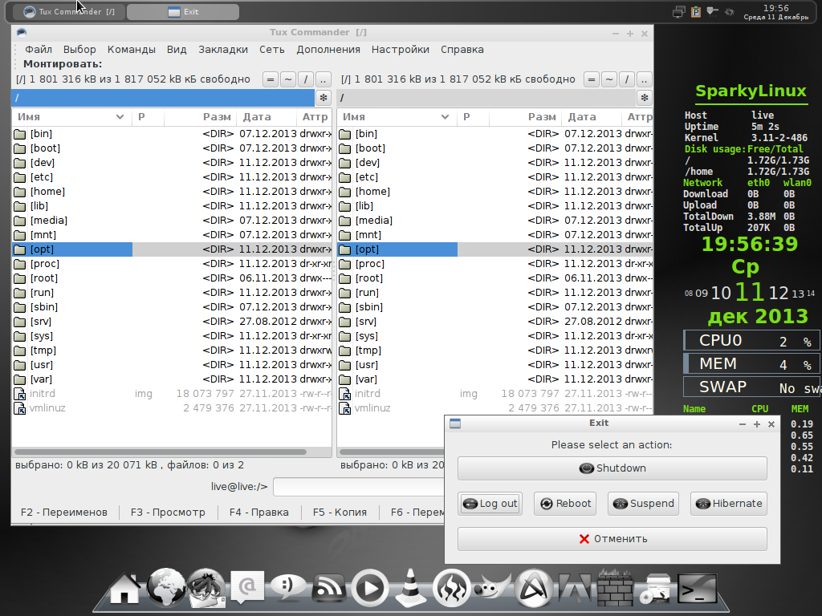Open the Файл menu
This screenshot has height=616, width=822.
[39, 50]
